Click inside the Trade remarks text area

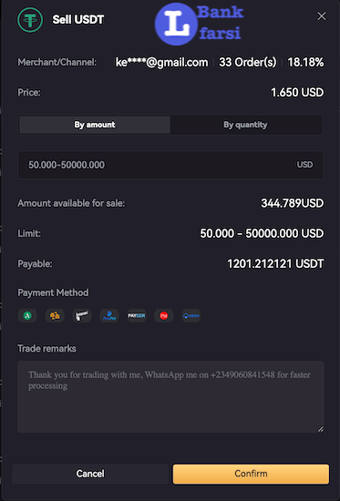[x=170, y=397]
